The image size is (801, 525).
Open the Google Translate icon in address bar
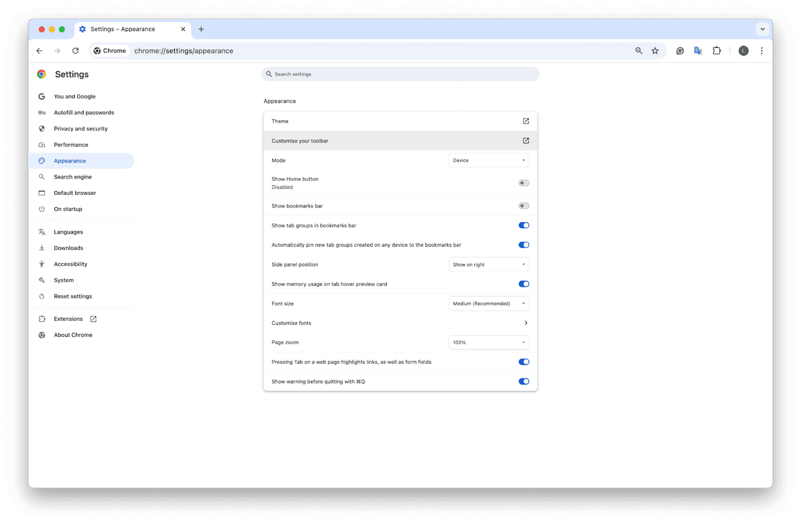(x=698, y=51)
